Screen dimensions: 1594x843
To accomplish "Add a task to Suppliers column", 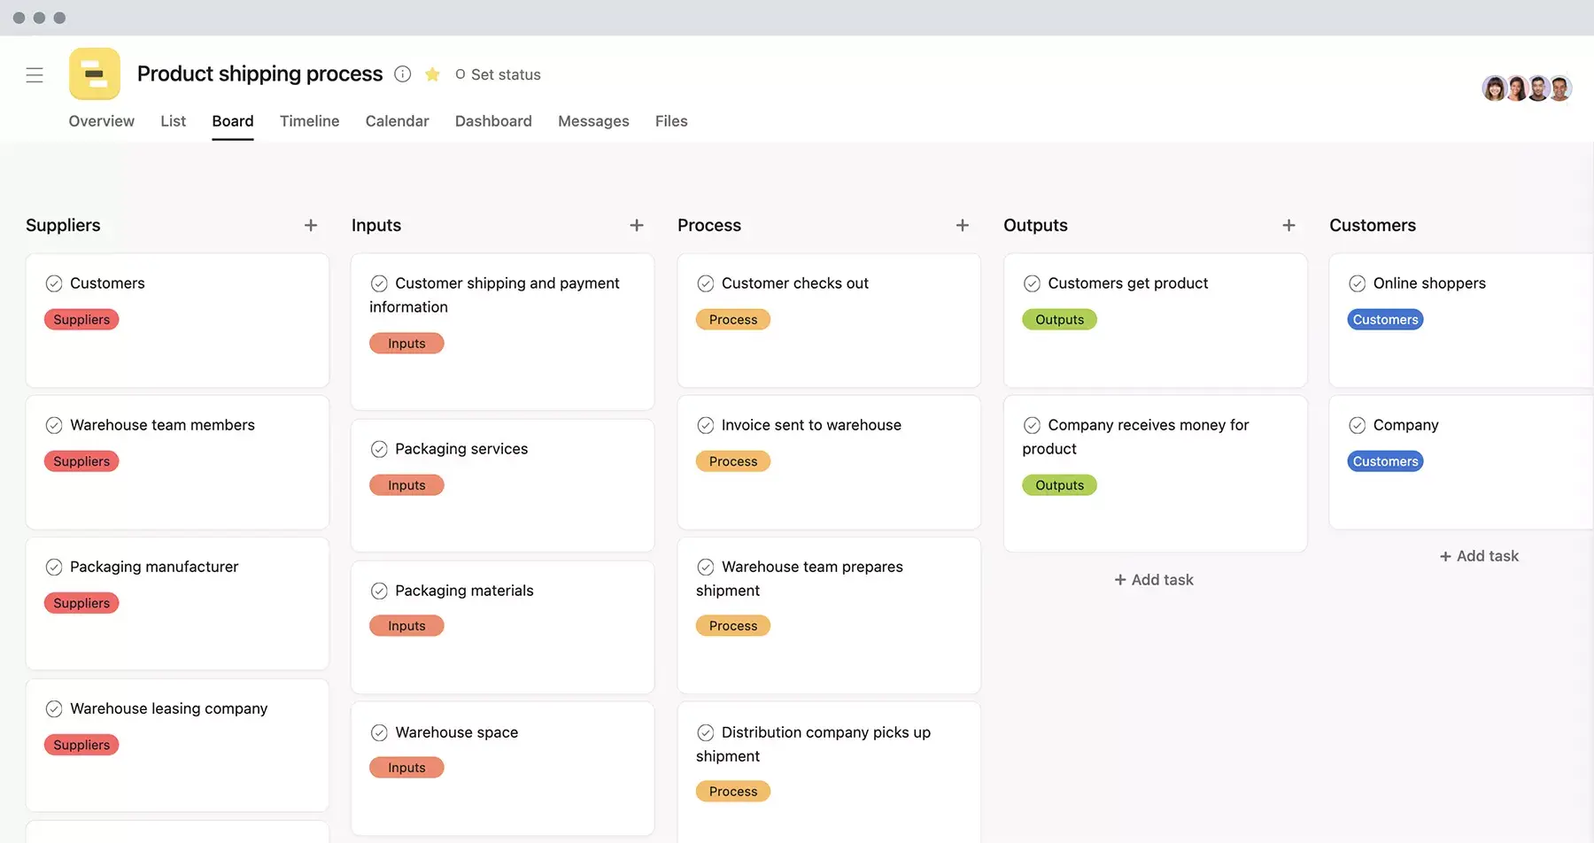I will click(311, 226).
